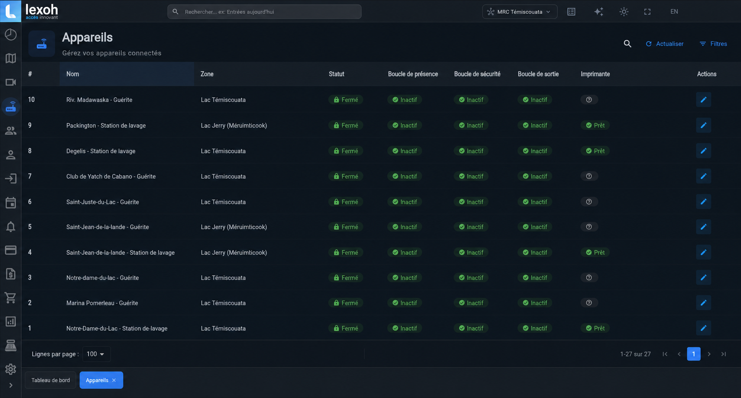Image resolution: width=741 pixels, height=398 pixels.
Task: Click the global search field
Action: (x=264, y=12)
